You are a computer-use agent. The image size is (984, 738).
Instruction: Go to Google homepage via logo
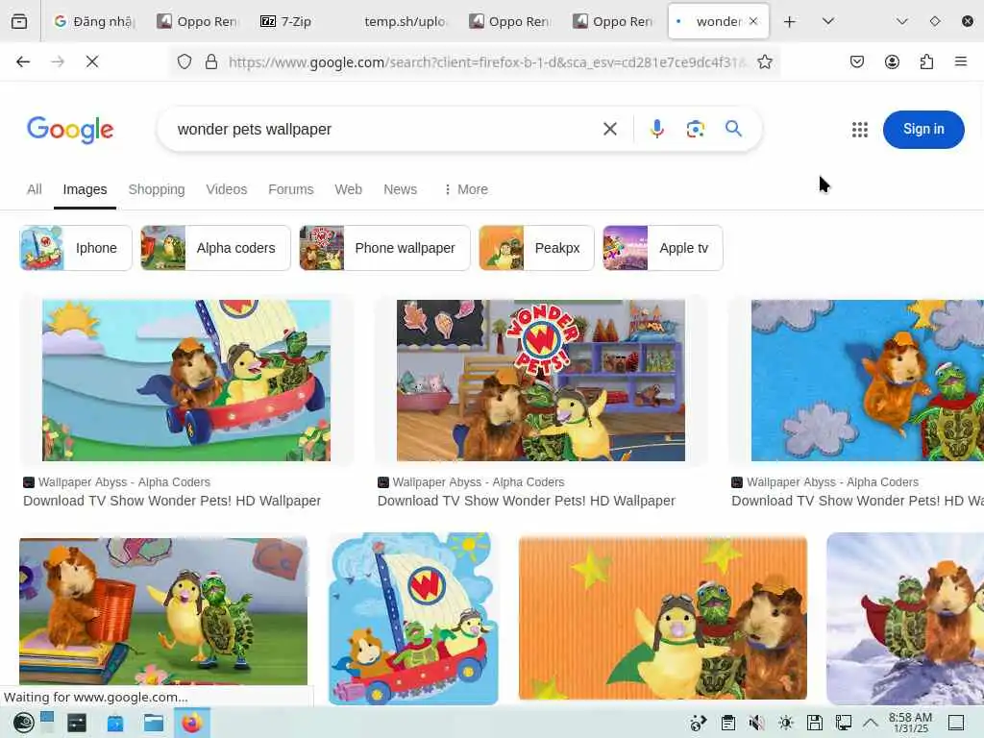(x=70, y=130)
